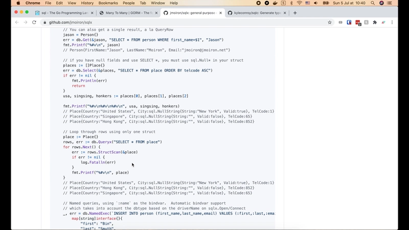Open a new tab with the plus button
The image size is (409, 230).
point(295,13)
